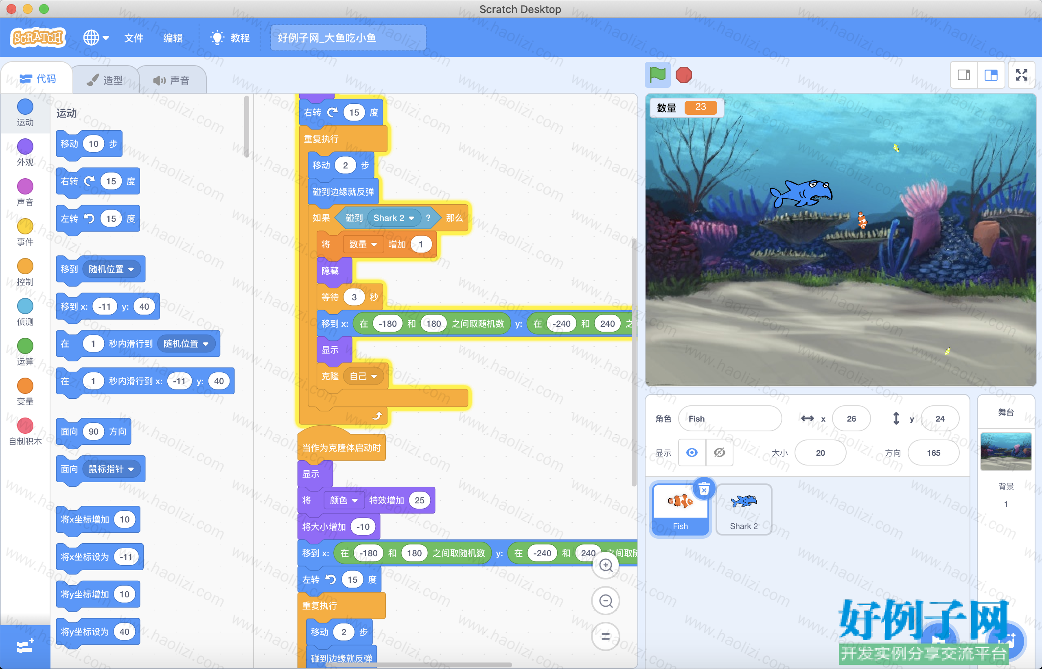Open the 教程 tutorials button
Screen dimensions: 1042x669
(x=230, y=38)
